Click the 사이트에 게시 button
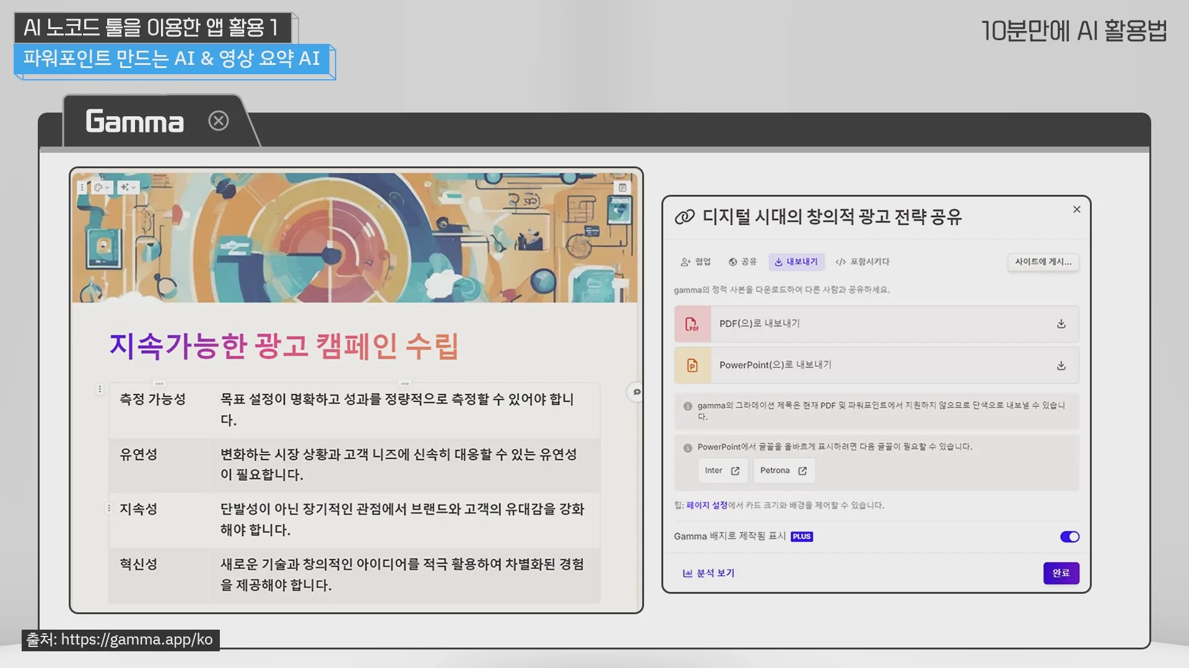The width and height of the screenshot is (1189, 668). tap(1043, 262)
